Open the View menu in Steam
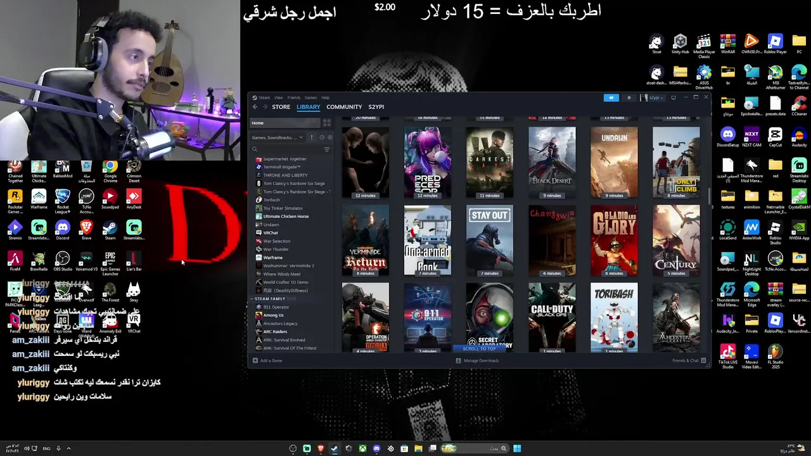The width and height of the screenshot is (811, 456). tap(279, 98)
